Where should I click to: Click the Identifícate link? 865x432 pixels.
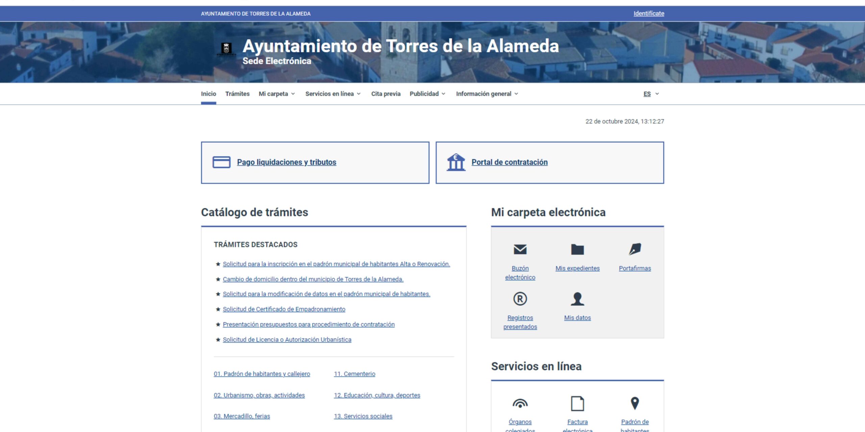coord(648,13)
